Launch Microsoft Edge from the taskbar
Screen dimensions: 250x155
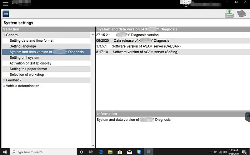tap(101, 152)
